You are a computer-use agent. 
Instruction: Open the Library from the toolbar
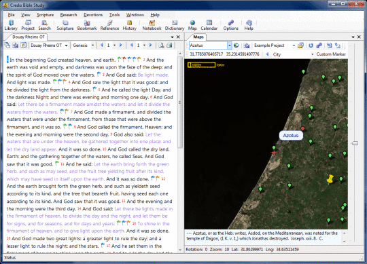click(x=11, y=25)
